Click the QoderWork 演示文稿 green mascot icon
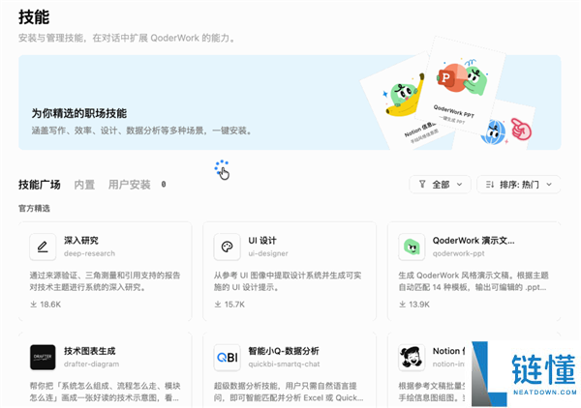The image size is (581, 408). click(412, 247)
